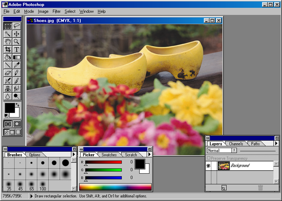Activate the Eyedropper tool
Screen dimensions: 282x201
pyautogui.click(x=17, y=65)
